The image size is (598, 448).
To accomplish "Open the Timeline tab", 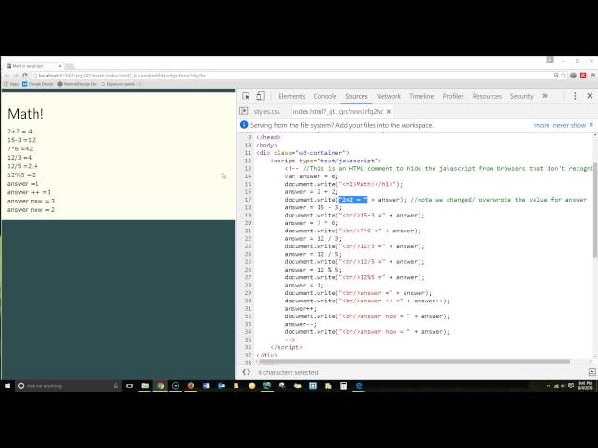I will 420,96.
